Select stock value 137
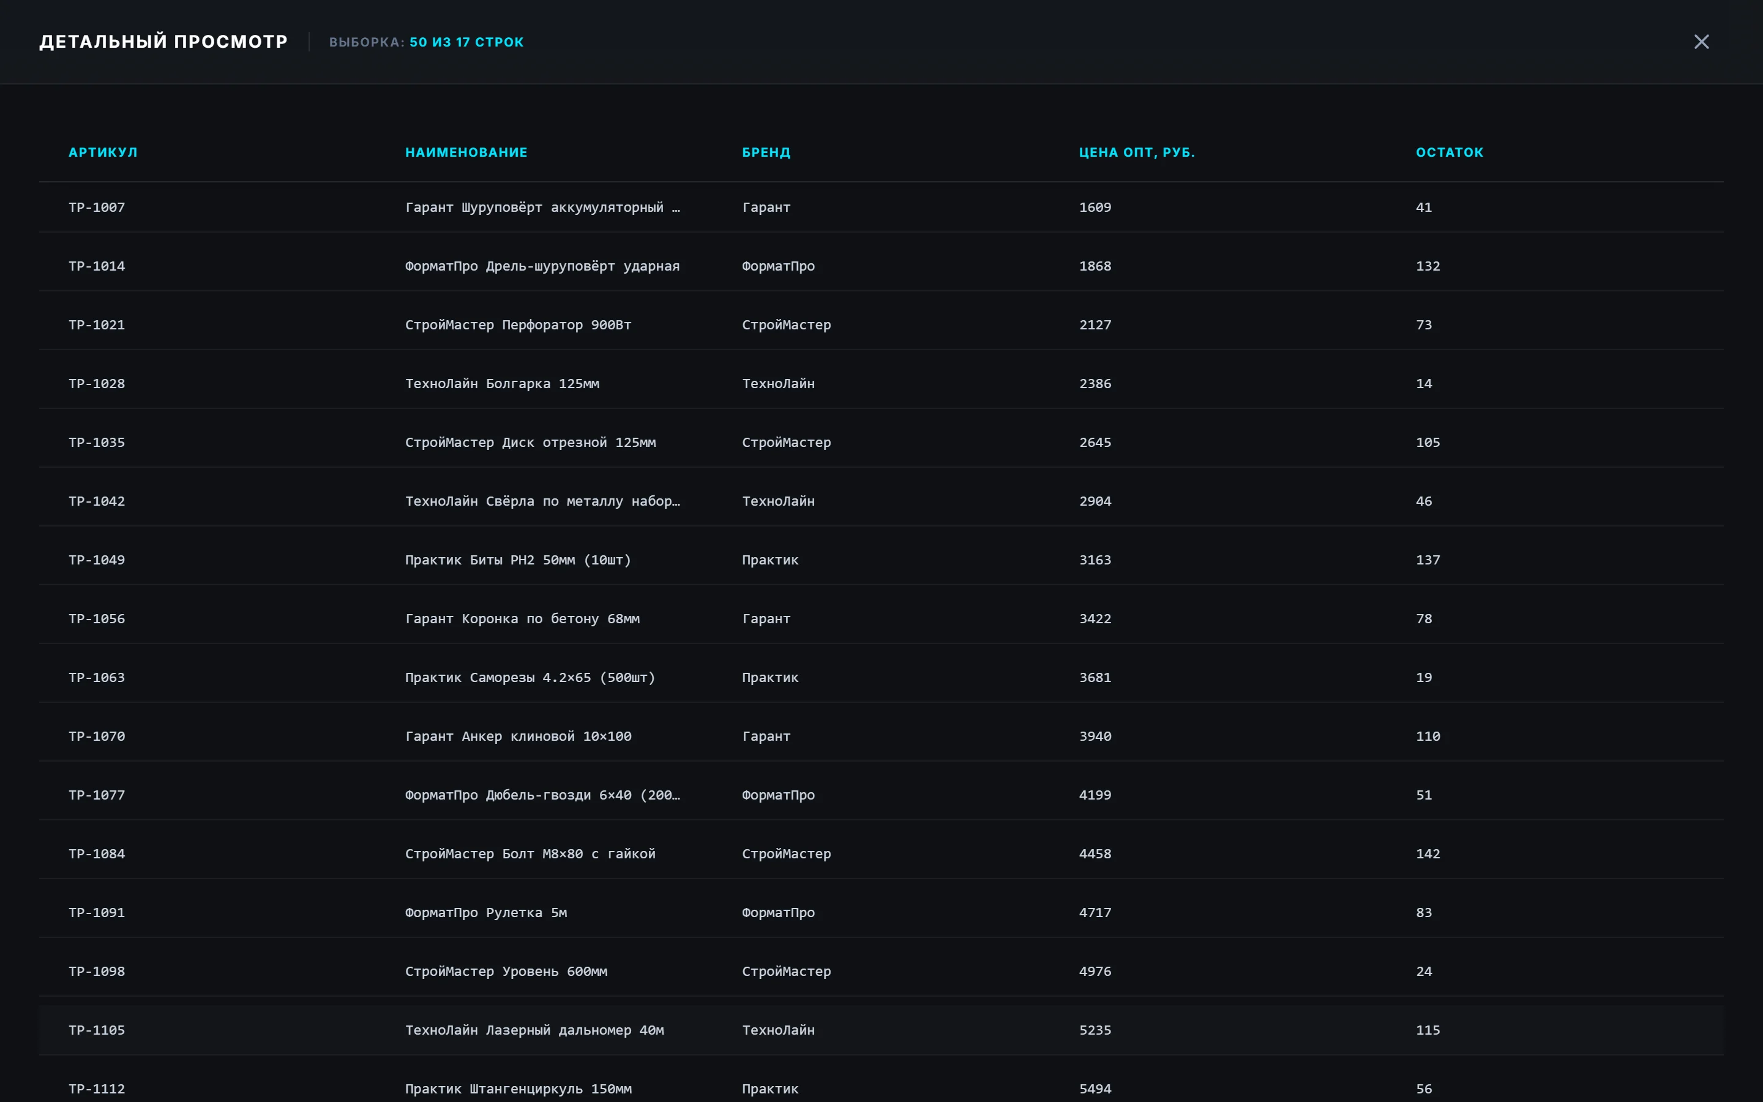 pyautogui.click(x=1428, y=560)
